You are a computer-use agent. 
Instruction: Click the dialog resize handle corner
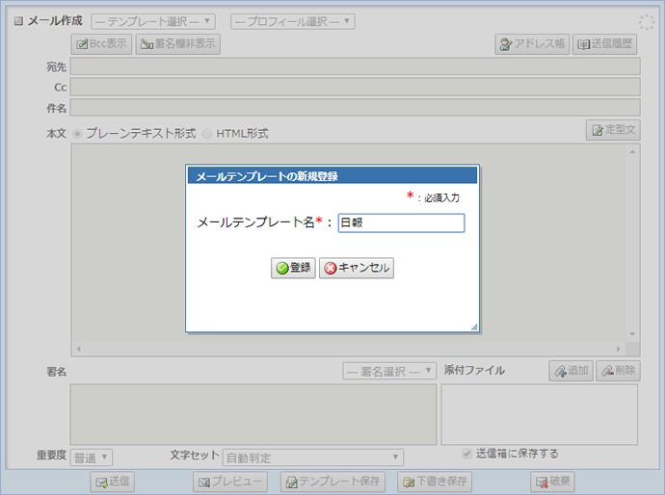point(473,327)
